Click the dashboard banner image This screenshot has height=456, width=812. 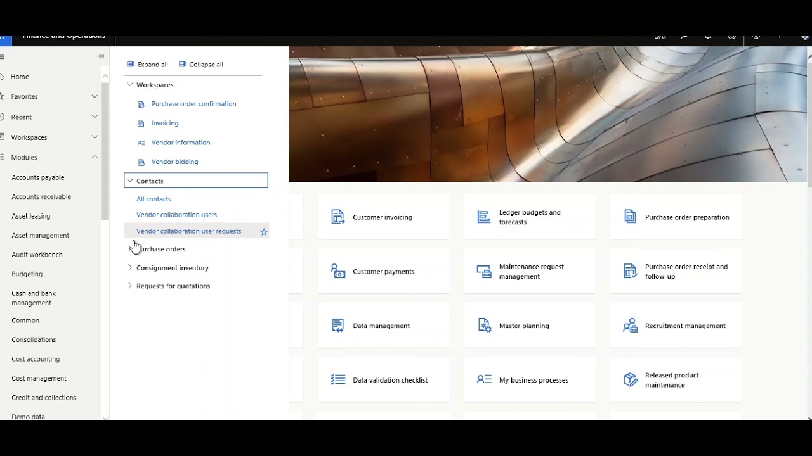click(547, 114)
